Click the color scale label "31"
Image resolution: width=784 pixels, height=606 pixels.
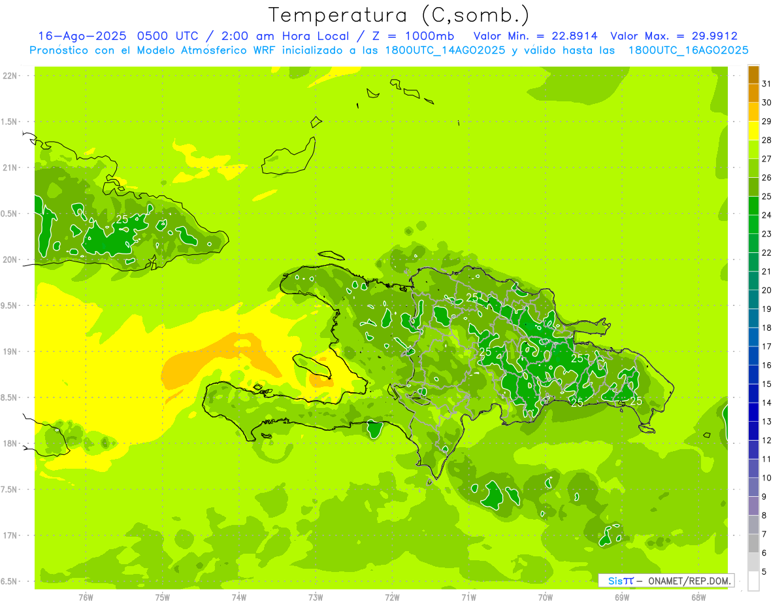tap(767, 84)
